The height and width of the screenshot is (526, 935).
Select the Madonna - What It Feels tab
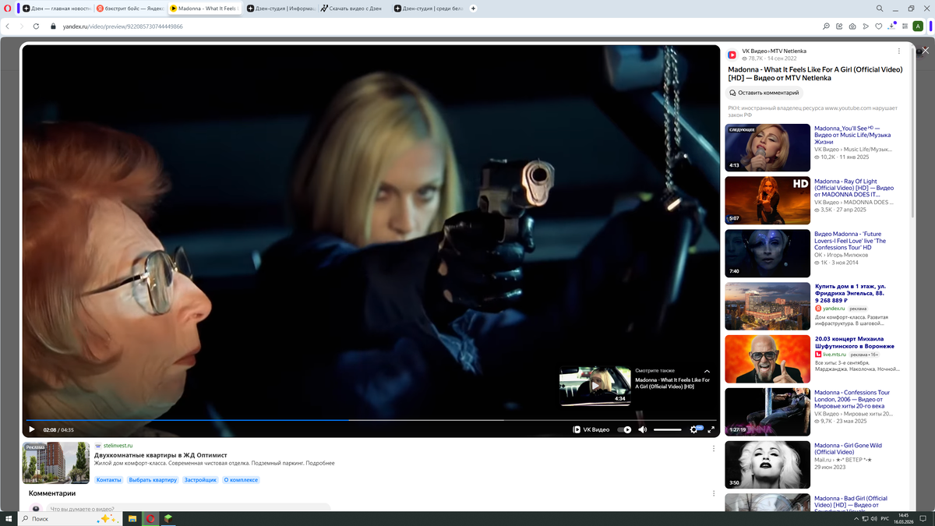point(205,8)
